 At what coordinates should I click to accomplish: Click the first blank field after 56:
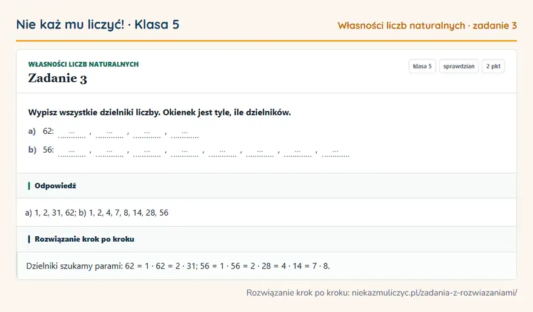pyautogui.click(x=71, y=151)
